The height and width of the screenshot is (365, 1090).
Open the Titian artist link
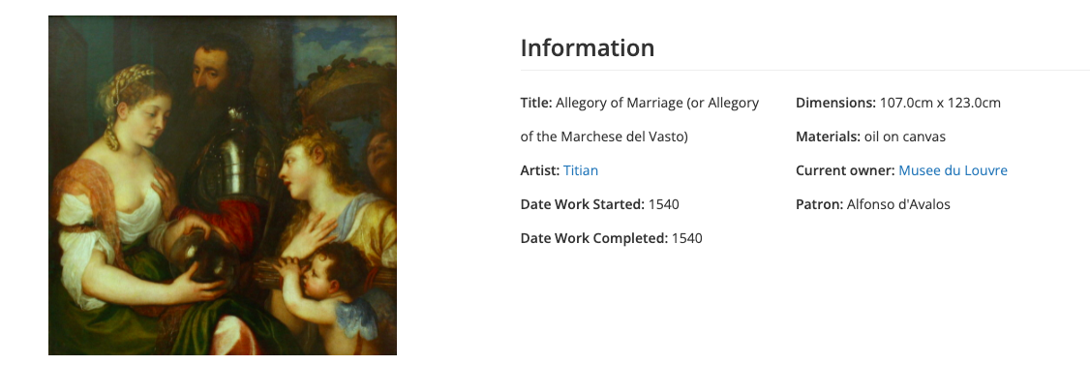[x=581, y=170]
